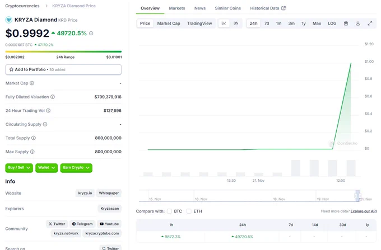This screenshot has height=250, width=381.
Task: Expand the Wallet dropdown
Action: pos(47,168)
